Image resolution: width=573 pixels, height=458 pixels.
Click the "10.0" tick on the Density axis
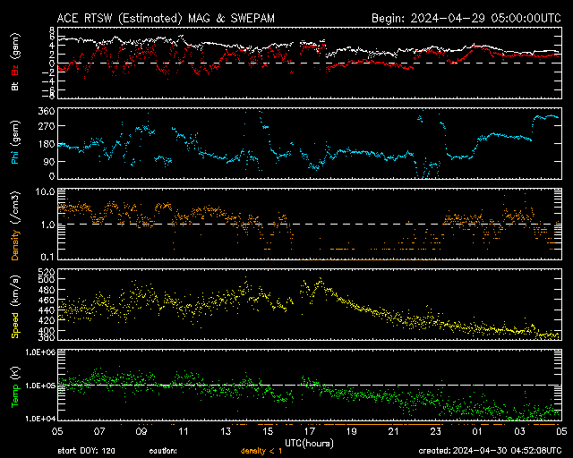point(44,191)
